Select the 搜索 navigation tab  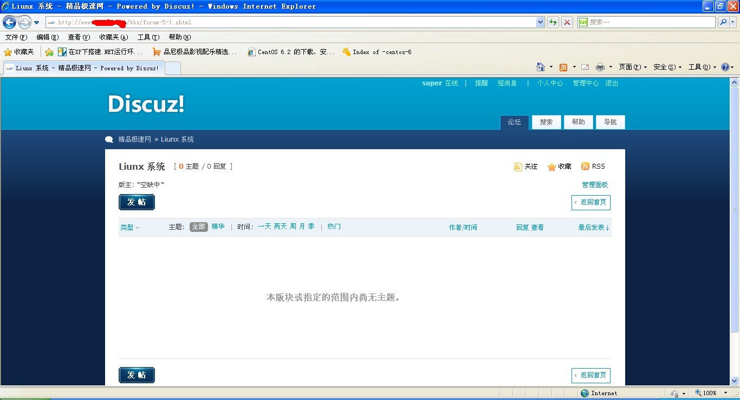(x=546, y=122)
